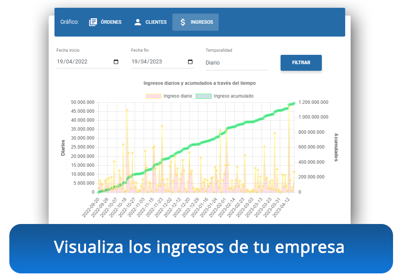This screenshot has width=402, height=280.
Task: Click the tallest daily income peak
Action: 127,110
